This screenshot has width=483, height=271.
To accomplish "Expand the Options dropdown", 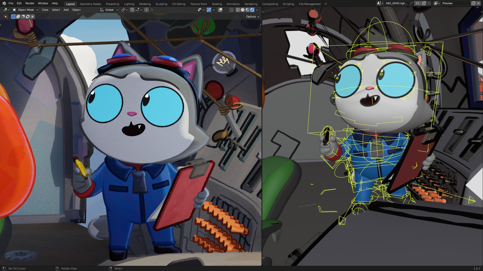I will (x=252, y=17).
